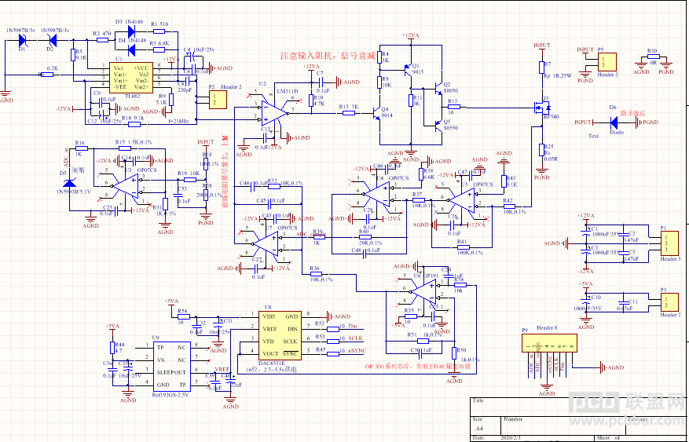Select the f=21kHz annotation text
The width and height of the screenshot is (689, 442).
tap(178, 121)
